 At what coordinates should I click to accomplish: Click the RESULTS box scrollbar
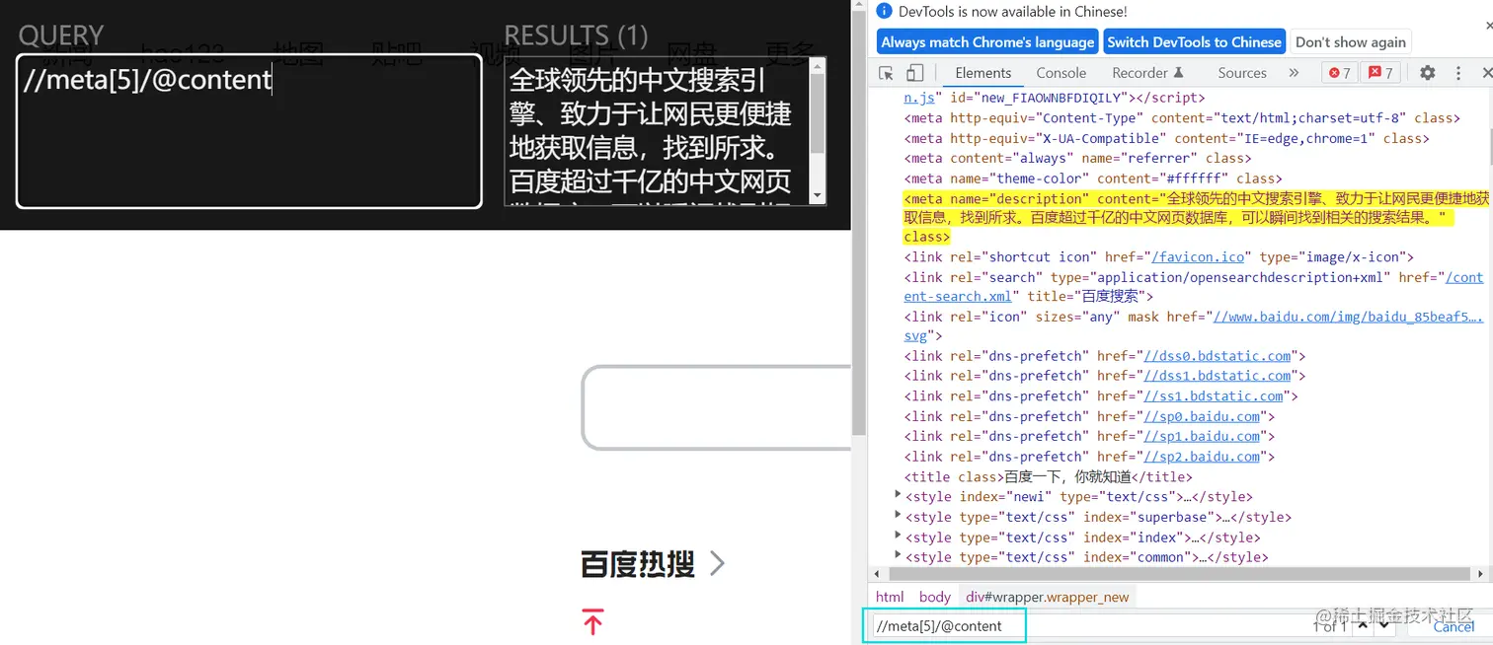pyautogui.click(x=818, y=113)
